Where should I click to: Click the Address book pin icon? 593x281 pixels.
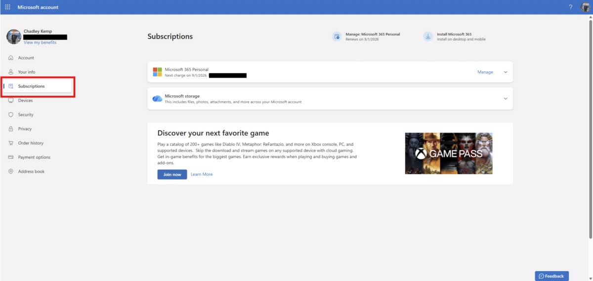click(11, 171)
